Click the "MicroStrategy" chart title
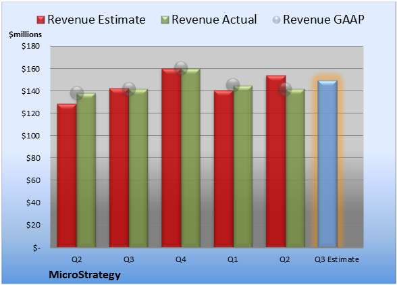 coord(85,275)
